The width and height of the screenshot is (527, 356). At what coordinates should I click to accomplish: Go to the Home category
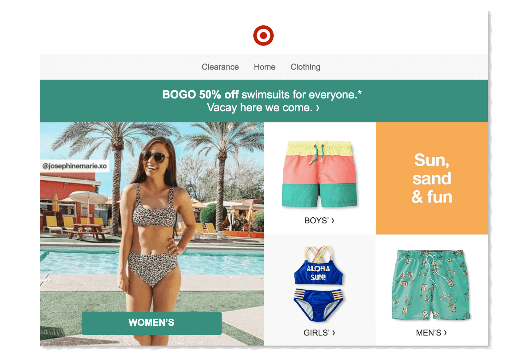pyautogui.click(x=264, y=67)
